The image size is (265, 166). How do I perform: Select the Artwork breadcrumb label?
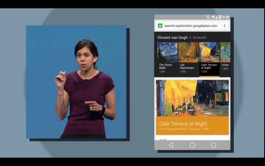click(199, 38)
